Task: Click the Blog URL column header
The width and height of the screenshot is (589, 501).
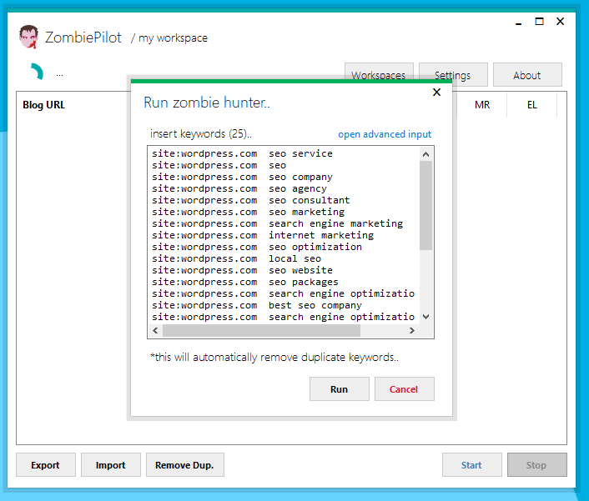Action: (43, 105)
